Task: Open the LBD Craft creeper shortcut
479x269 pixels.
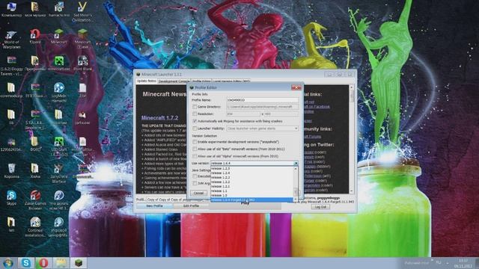Action: pos(59,146)
